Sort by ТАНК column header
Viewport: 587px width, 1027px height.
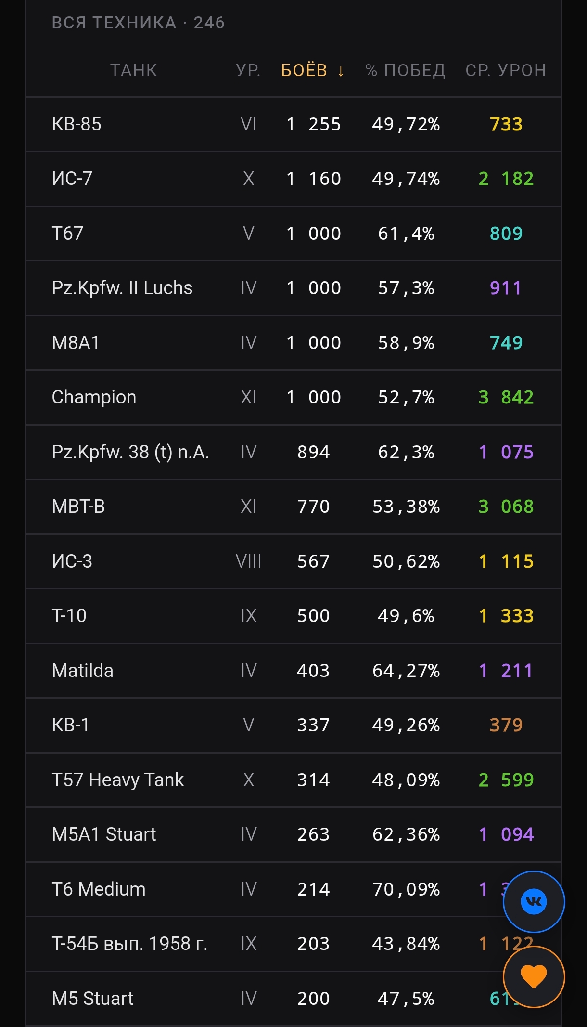pyautogui.click(x=134, y=70)
